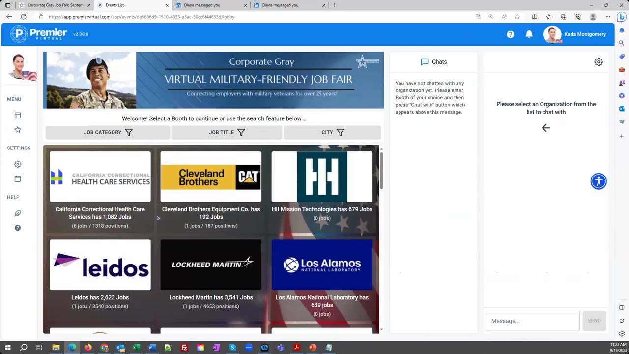Click the booth list vertical scrollbar
629x354 pixels.
[x=381, y=170]
